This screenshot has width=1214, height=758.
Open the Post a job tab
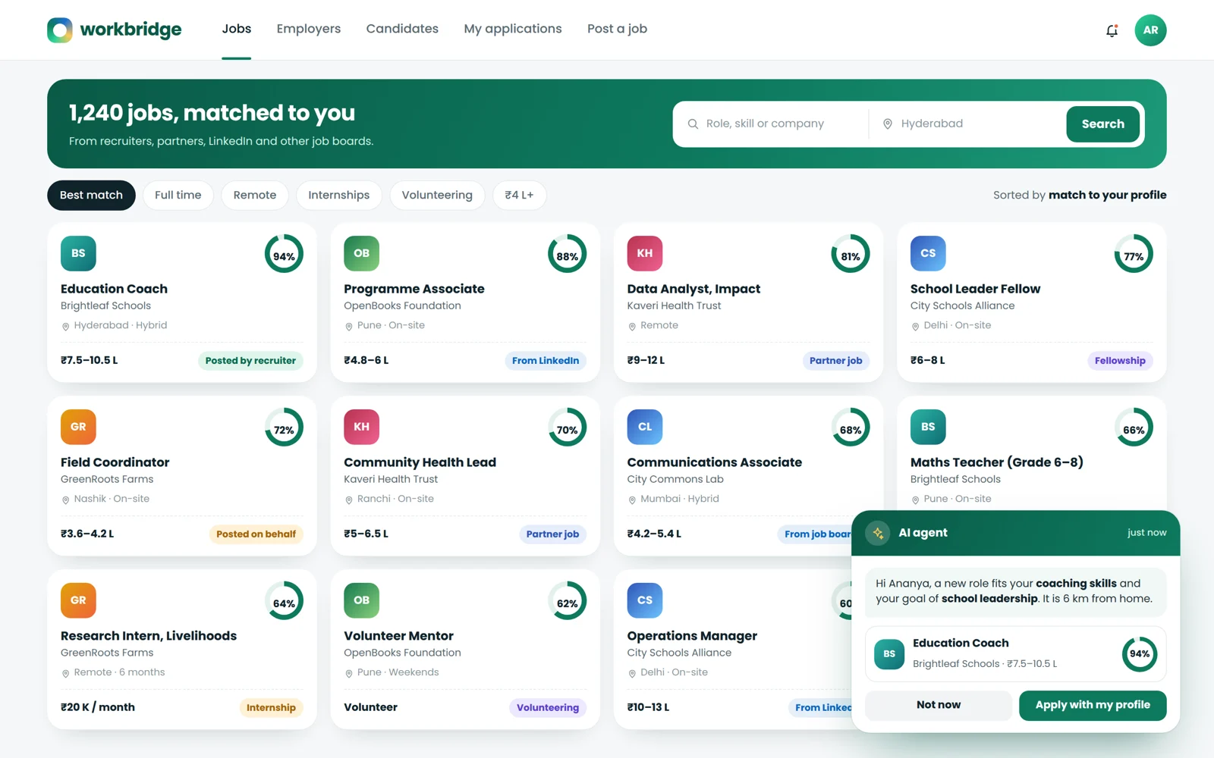coord(617,29)
